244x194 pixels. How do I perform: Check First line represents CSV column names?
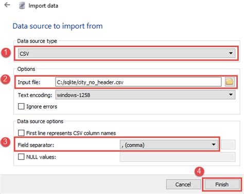[21, 133]
